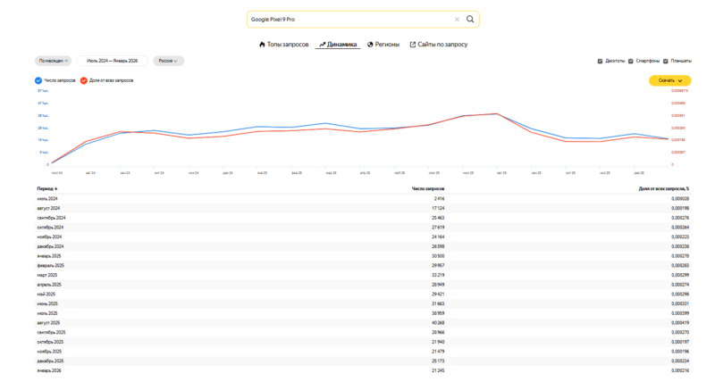Click the 24 164 query count value
The height and width of the screenshot is (390, 715).
438,237
